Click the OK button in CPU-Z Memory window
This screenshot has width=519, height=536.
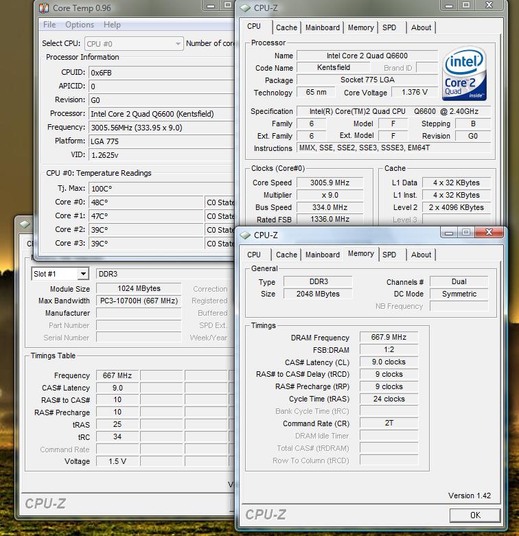tap(475, 515)
